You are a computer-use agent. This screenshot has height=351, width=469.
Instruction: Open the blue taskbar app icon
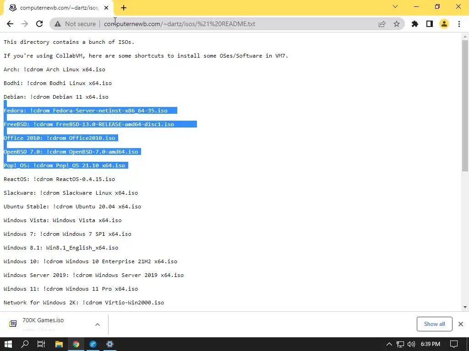[93, 344]
